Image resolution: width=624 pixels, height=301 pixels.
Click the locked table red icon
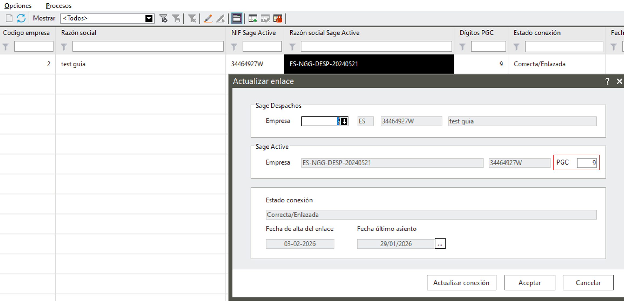coord(278,18)
